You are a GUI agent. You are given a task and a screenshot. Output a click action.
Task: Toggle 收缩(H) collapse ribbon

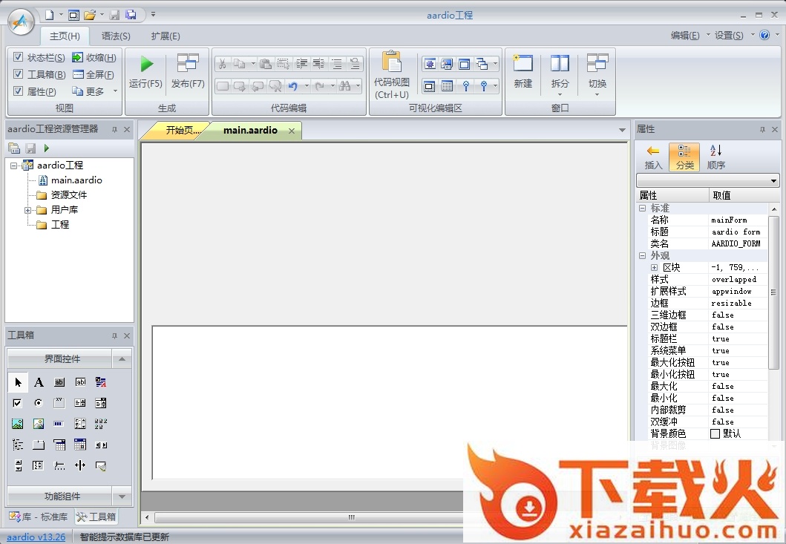coord(94,57)
